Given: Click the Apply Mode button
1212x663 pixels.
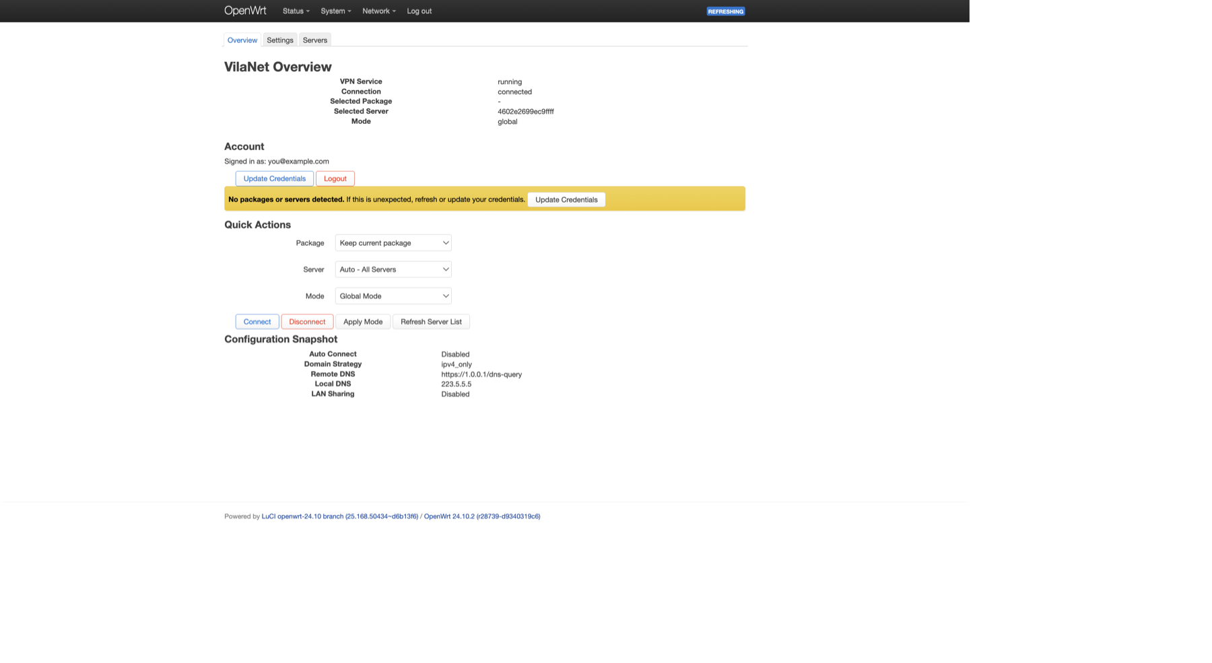Looking at the screenshot, I should point(363,322).
